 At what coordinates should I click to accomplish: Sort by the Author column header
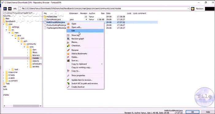pyautogui.click(x=92, y=13)
